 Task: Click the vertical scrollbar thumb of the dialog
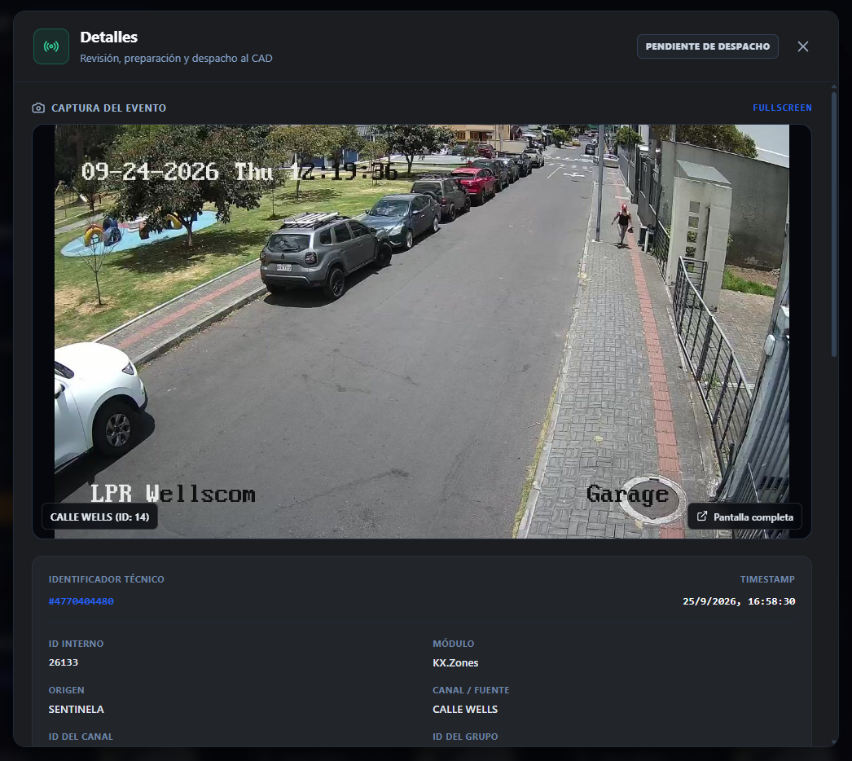coord(834,224)
